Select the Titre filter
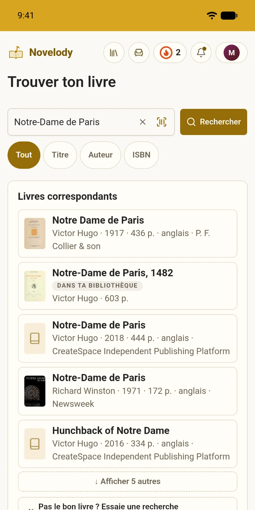The height and width of the screenshot is (510, 255). (x=60, y=155)
